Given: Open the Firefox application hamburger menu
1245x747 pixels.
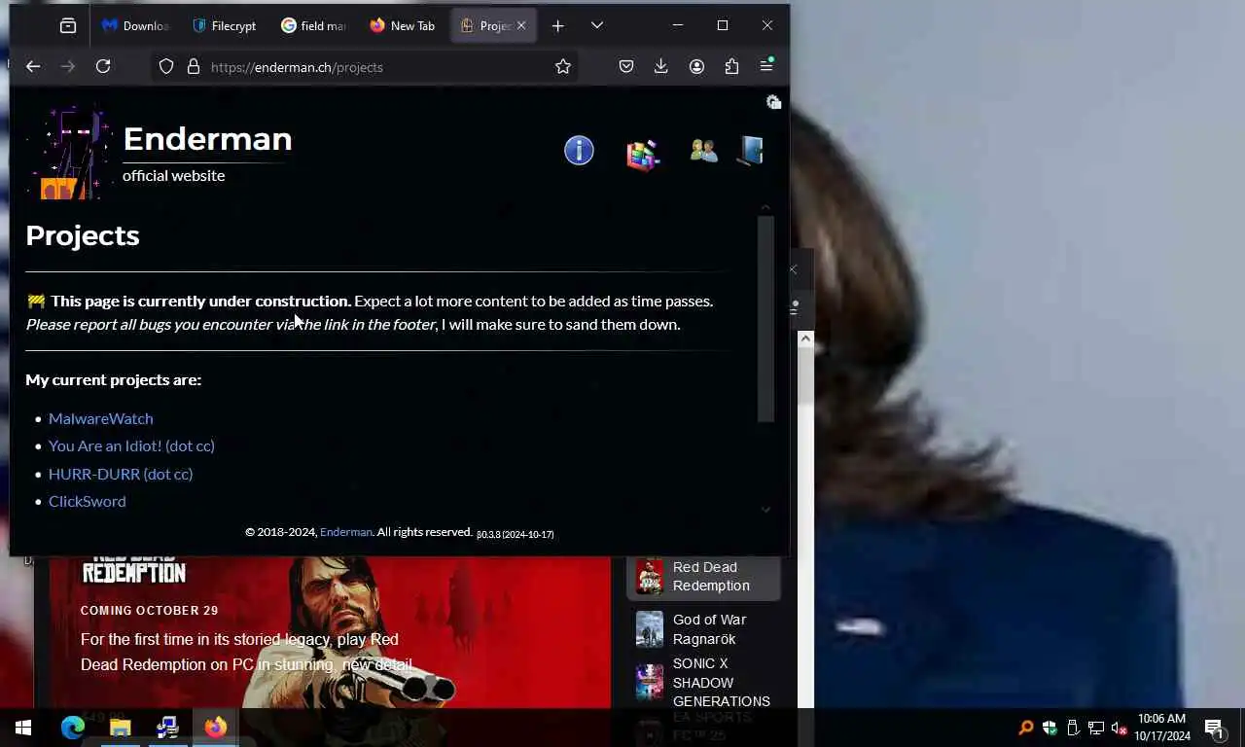Looking at the screenshot, I should click(766, 66).
